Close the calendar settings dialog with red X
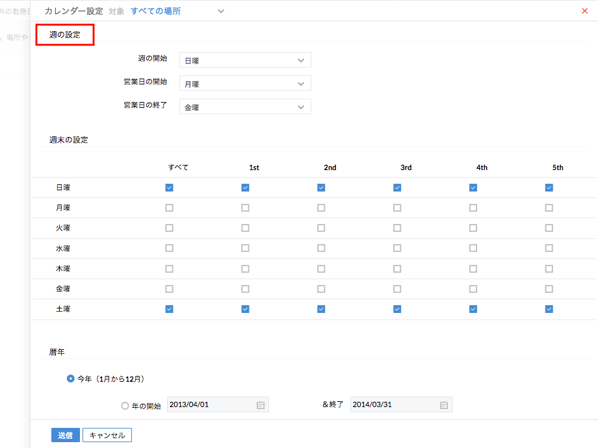598x448 pixels. (x=584, y=11)
